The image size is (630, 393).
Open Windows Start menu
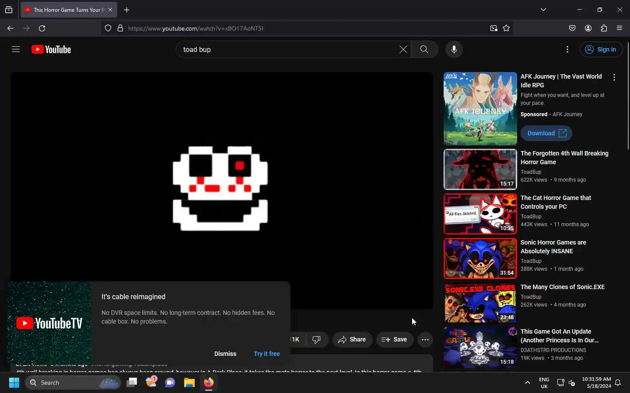click(x=14, y=383)
